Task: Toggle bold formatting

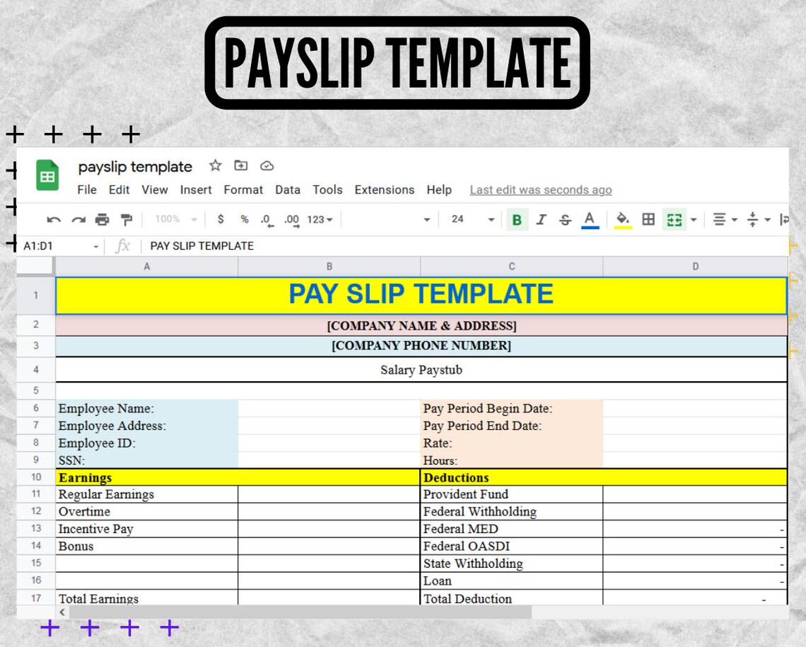Action: click(517, 219)
